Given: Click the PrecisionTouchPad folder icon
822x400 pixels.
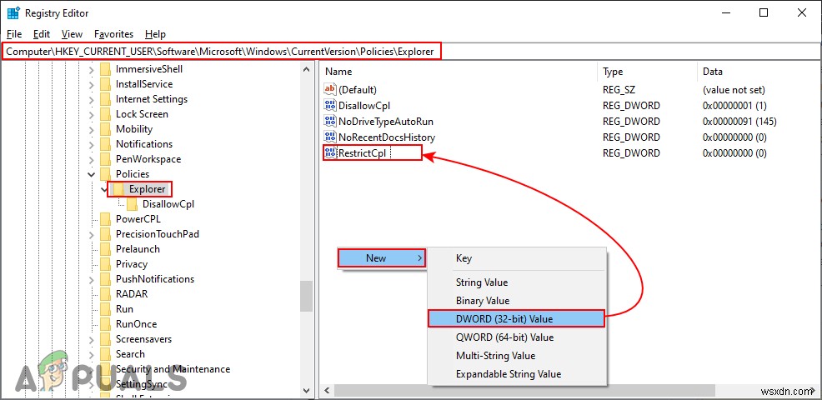Looking at the screenshot, I should 105,234.
